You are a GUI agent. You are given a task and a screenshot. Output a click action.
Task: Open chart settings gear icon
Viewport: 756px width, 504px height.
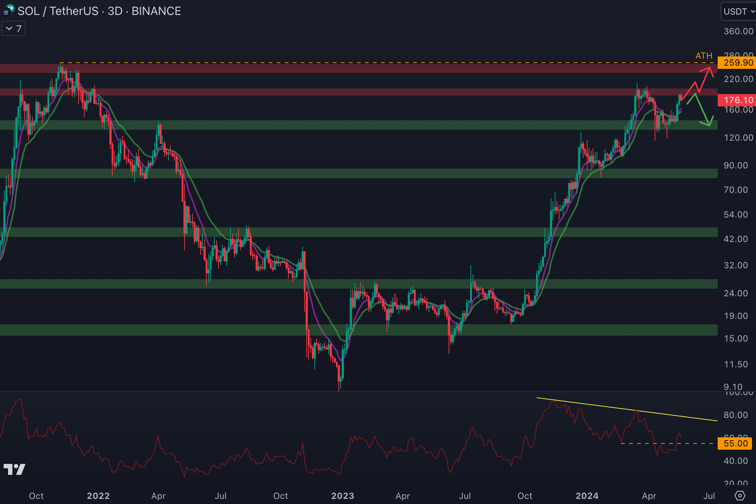click(x=740, y=496)
